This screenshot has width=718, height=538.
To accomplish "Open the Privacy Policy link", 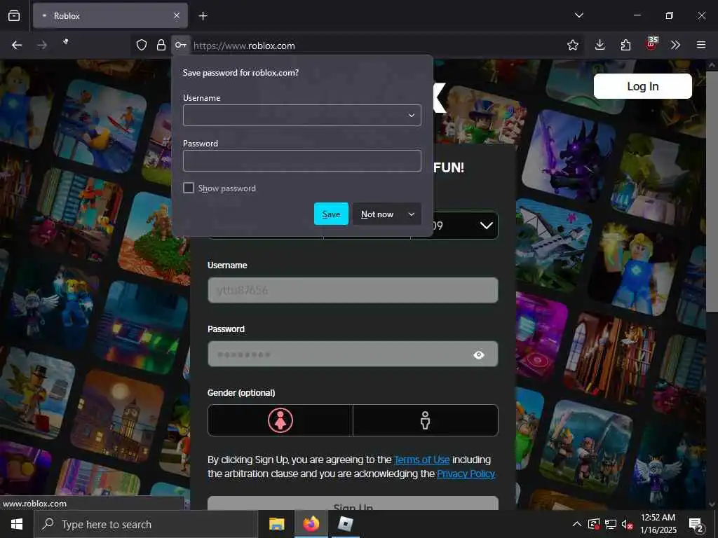I will pyautogui.click(x=466, y=474).
